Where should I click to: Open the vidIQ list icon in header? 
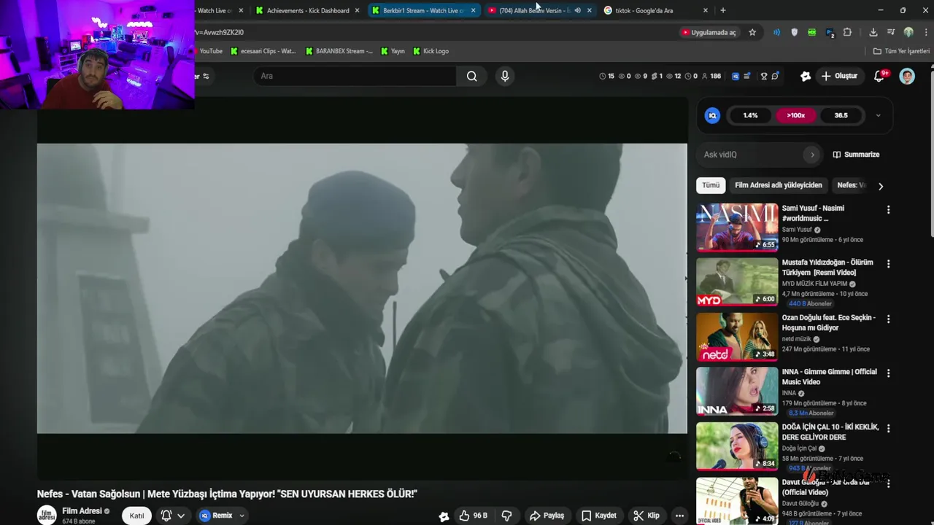pyautogui.click(x=746, y=76)
